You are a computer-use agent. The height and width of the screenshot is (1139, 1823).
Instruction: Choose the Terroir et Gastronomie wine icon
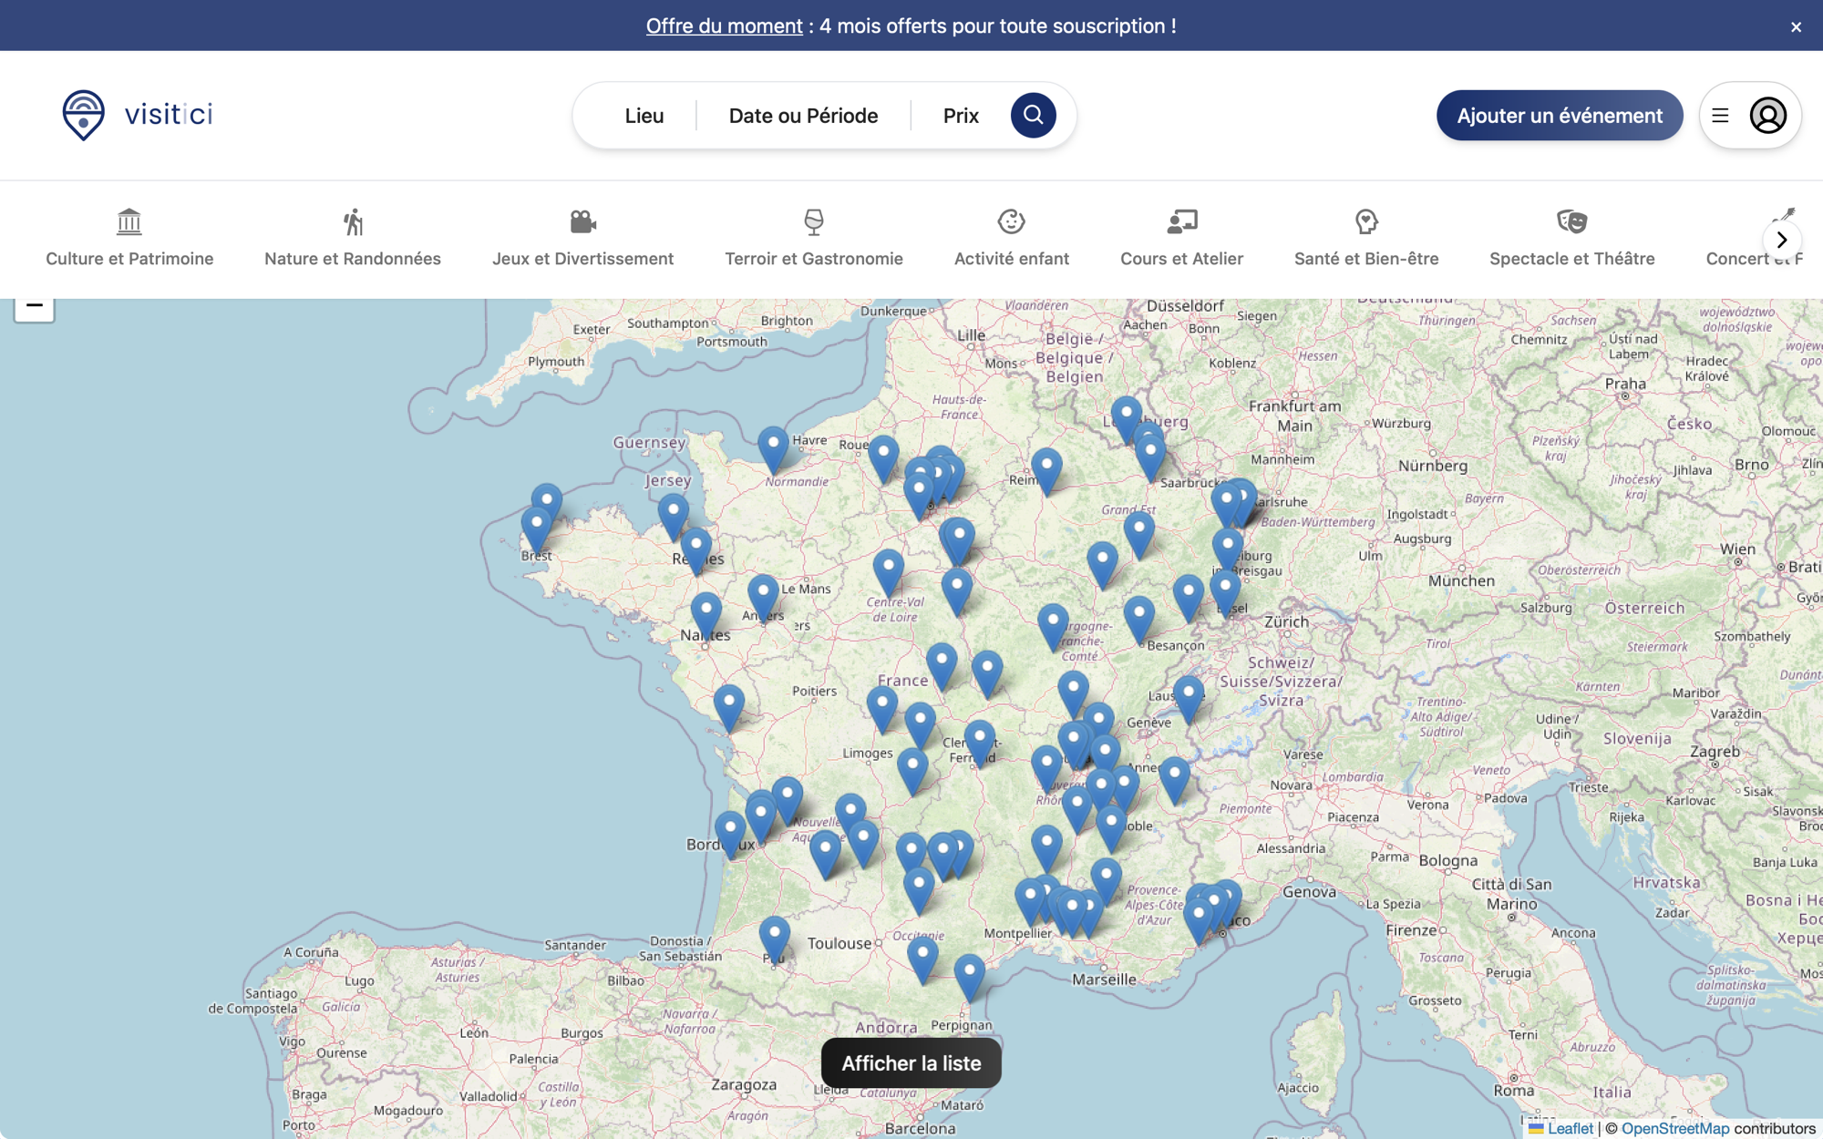pyautogui.click(x=812, y=221)
